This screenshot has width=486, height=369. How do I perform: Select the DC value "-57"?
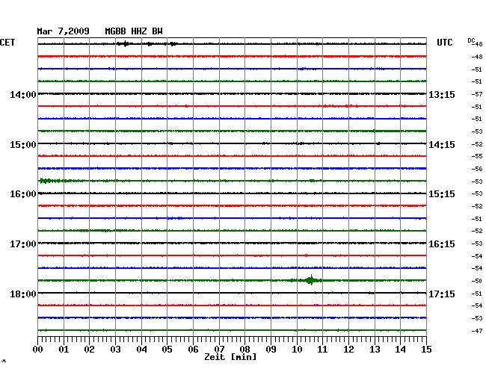pyautogui.click(x=477, y=94)
